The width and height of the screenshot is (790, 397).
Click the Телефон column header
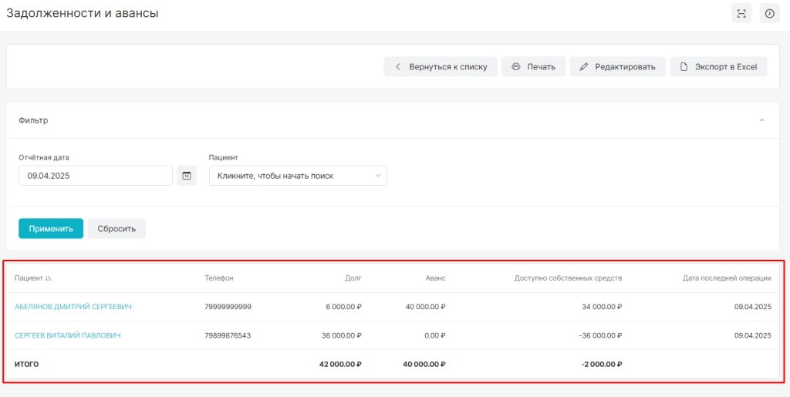pos(219,278)
